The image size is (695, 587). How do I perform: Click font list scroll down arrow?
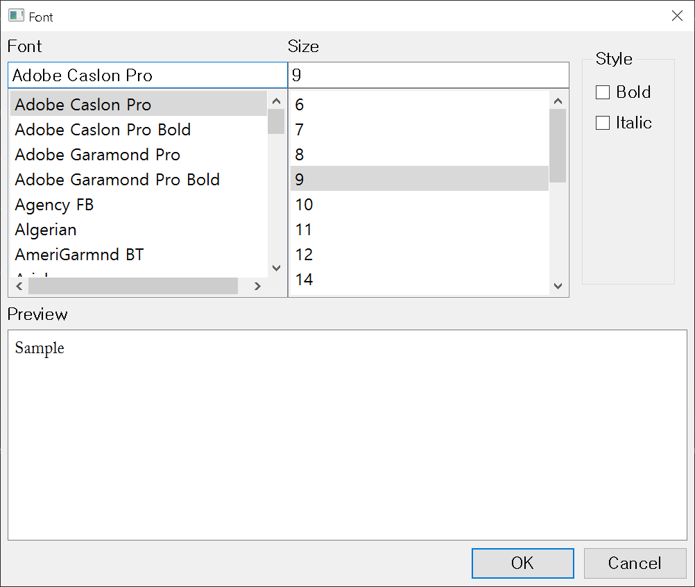(276, 268)
